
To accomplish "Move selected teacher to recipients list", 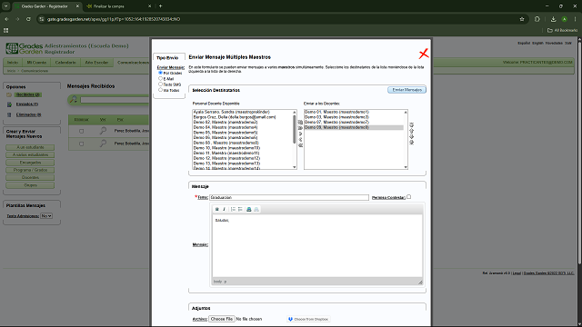I will [300, 134].
